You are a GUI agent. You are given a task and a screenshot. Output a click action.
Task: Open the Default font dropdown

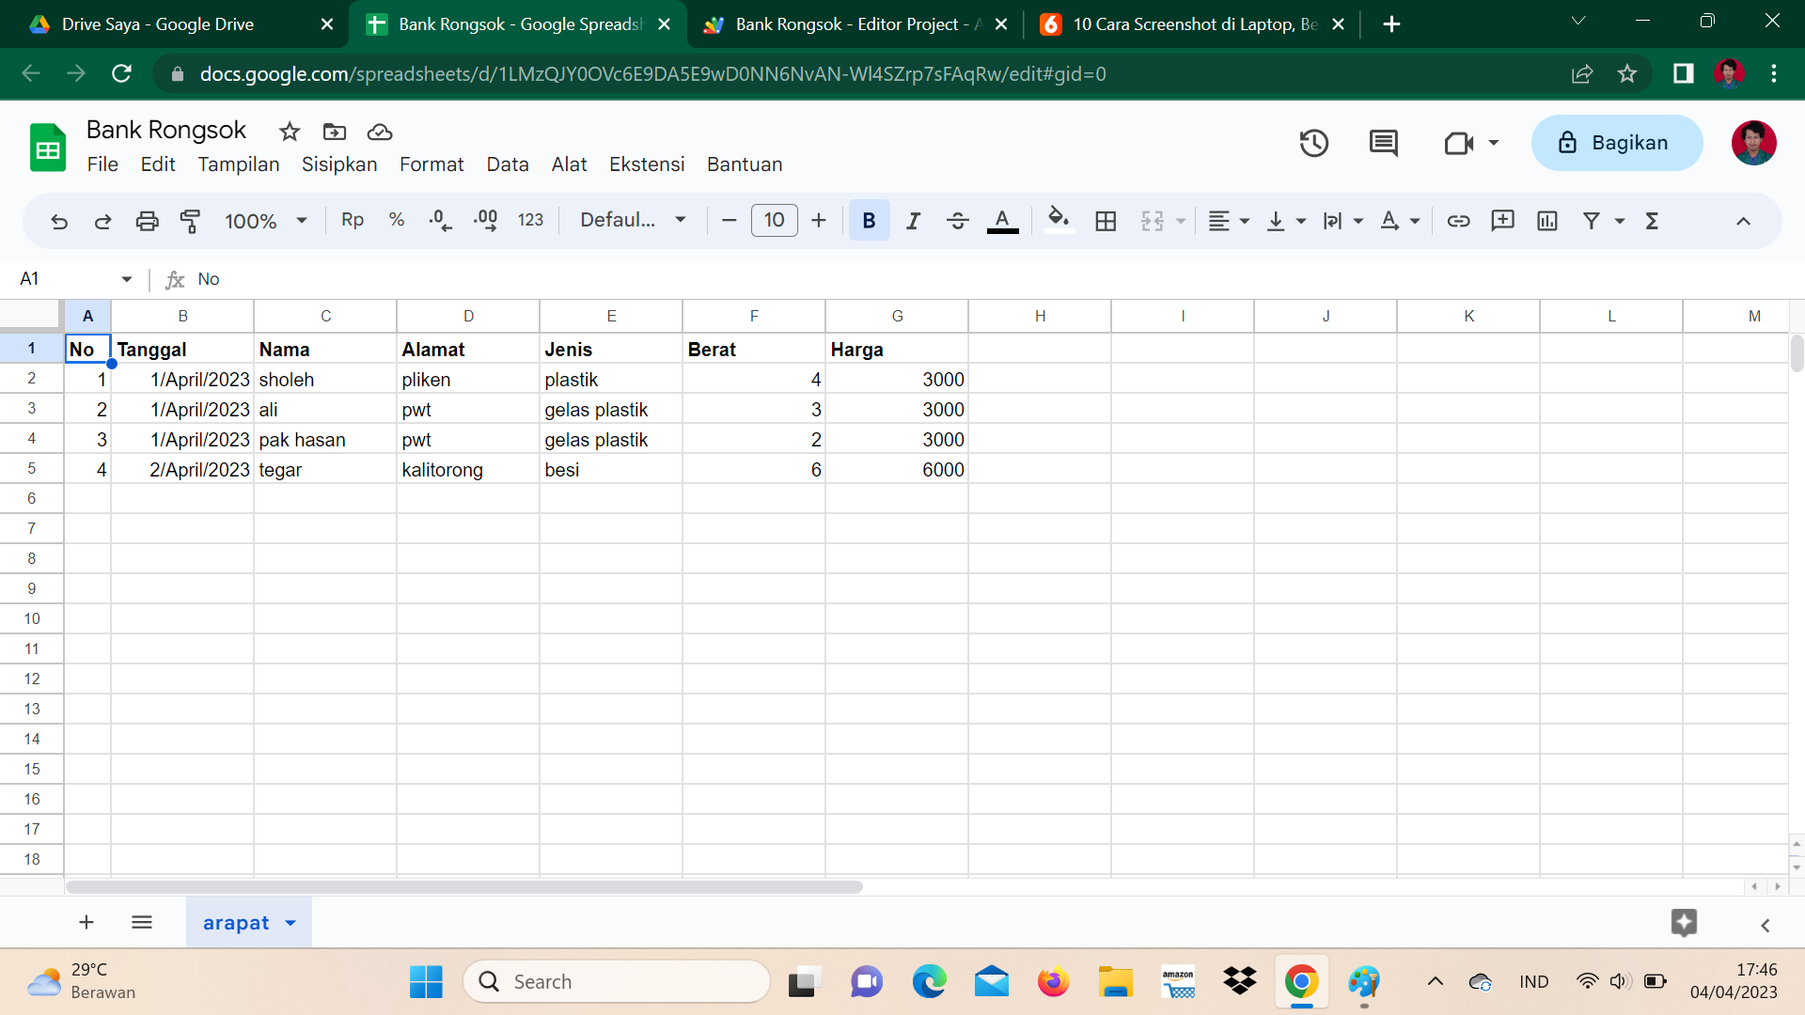pyautogui.click(x=633, y=220)
